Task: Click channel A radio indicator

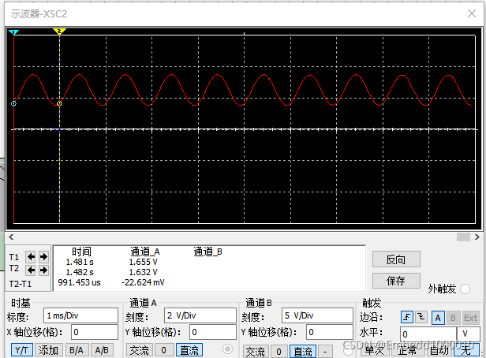Action: [x=227, y=349]
